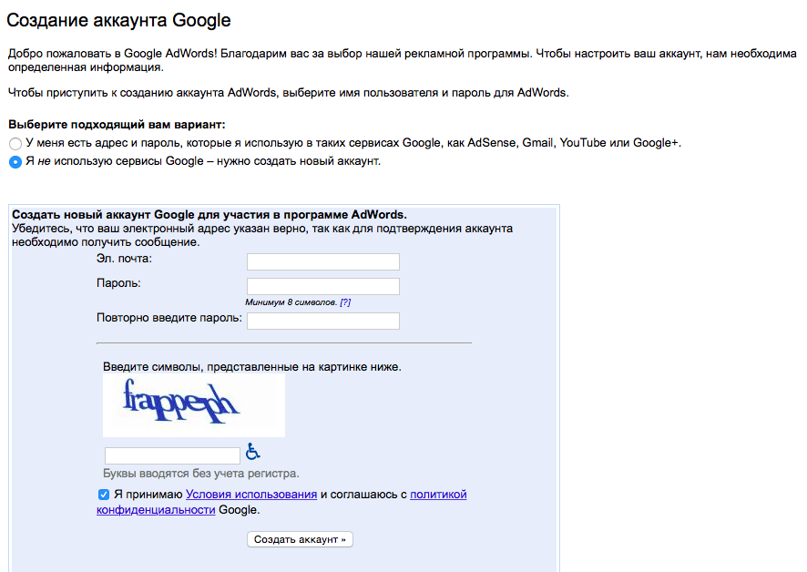Click the Создать новый аккаунт Google bold heading
This screenshot has height=572, width=807.
pyautogui.click(x=209, y=215)
